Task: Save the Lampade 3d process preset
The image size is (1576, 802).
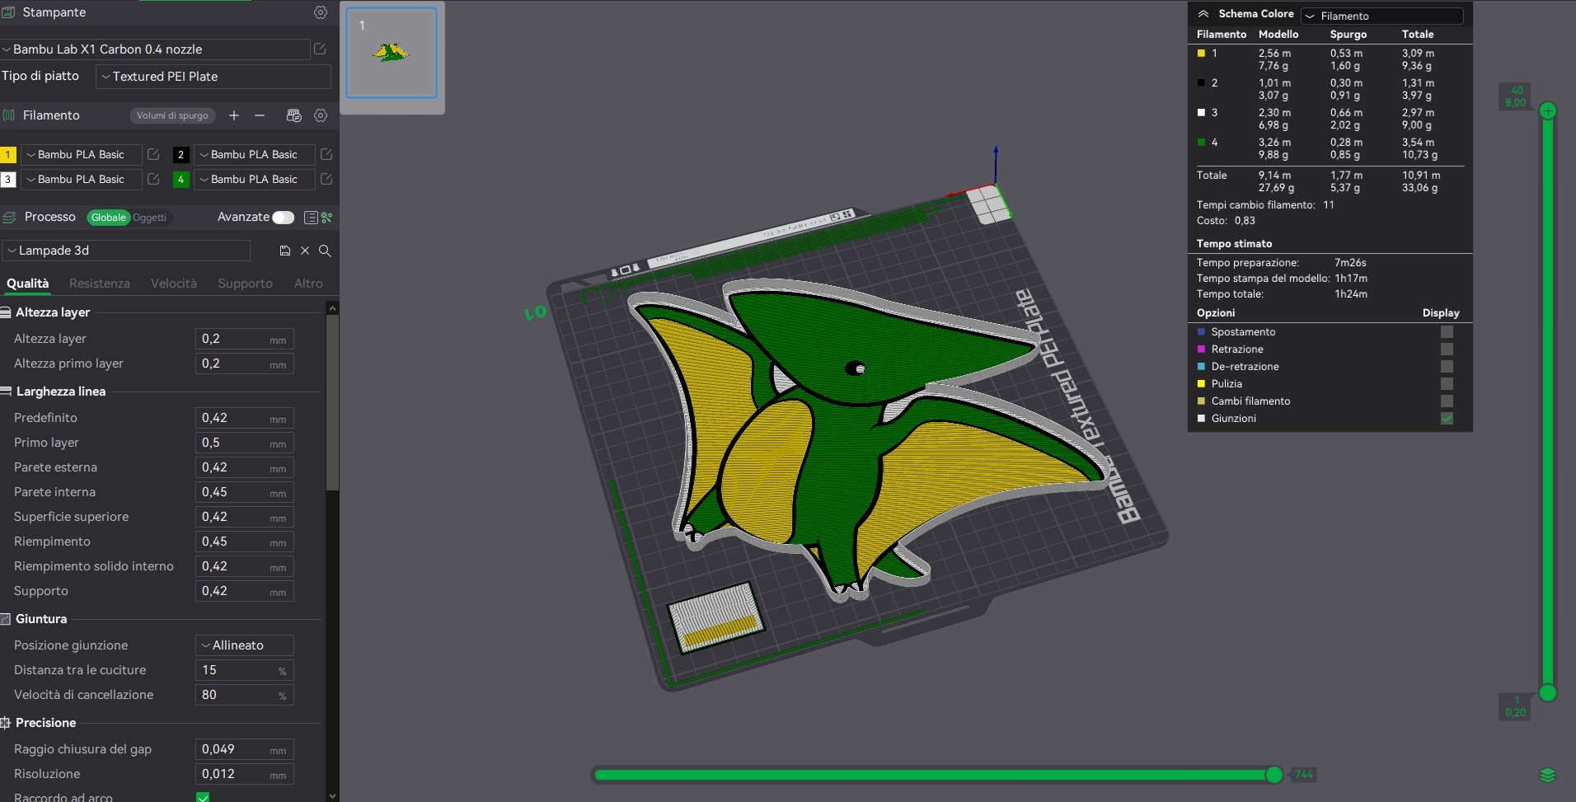Action: point(285,251)
